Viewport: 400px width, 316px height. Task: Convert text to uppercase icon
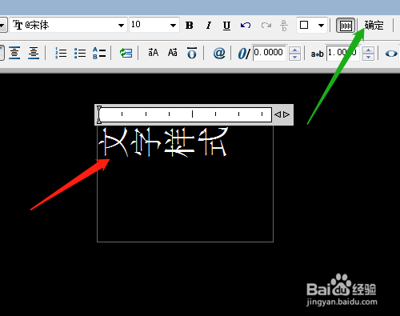coord(154,53)
